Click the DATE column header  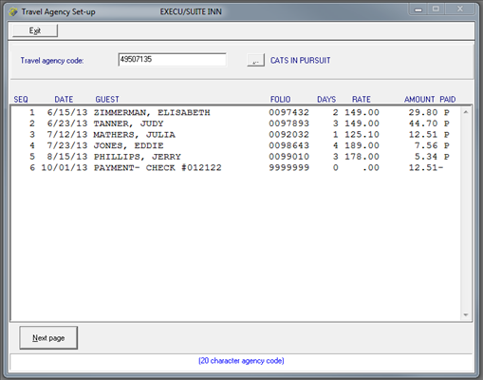pyautogui.click(x=64, y=100)
